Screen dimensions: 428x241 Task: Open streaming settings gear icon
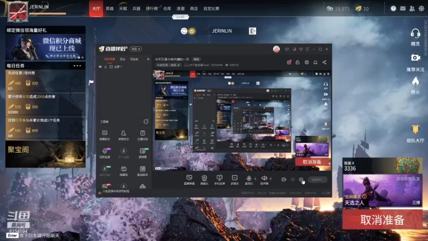[x=301, y=179]
